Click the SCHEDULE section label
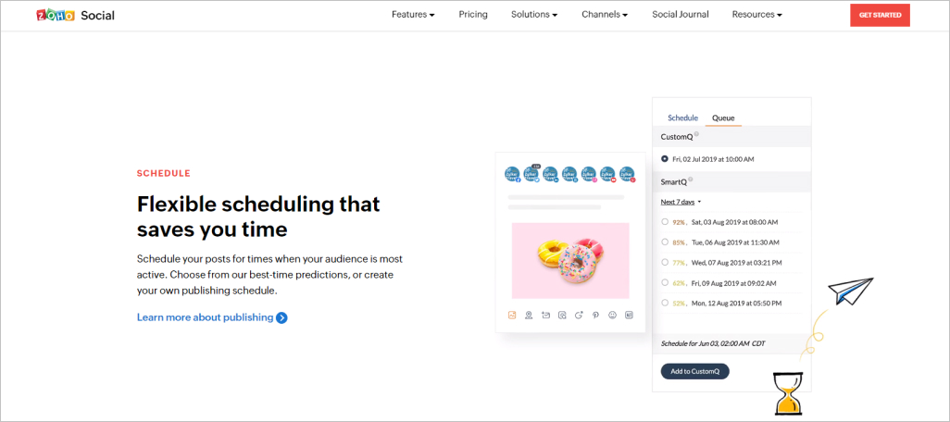Image resolution: width=950 pixels, height=422 pixels. [164, 173]
